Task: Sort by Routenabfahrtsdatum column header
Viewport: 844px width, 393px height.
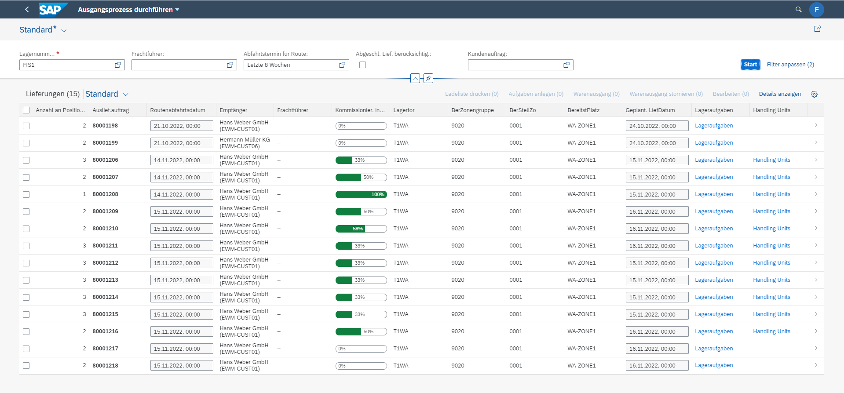Action: 178,110
